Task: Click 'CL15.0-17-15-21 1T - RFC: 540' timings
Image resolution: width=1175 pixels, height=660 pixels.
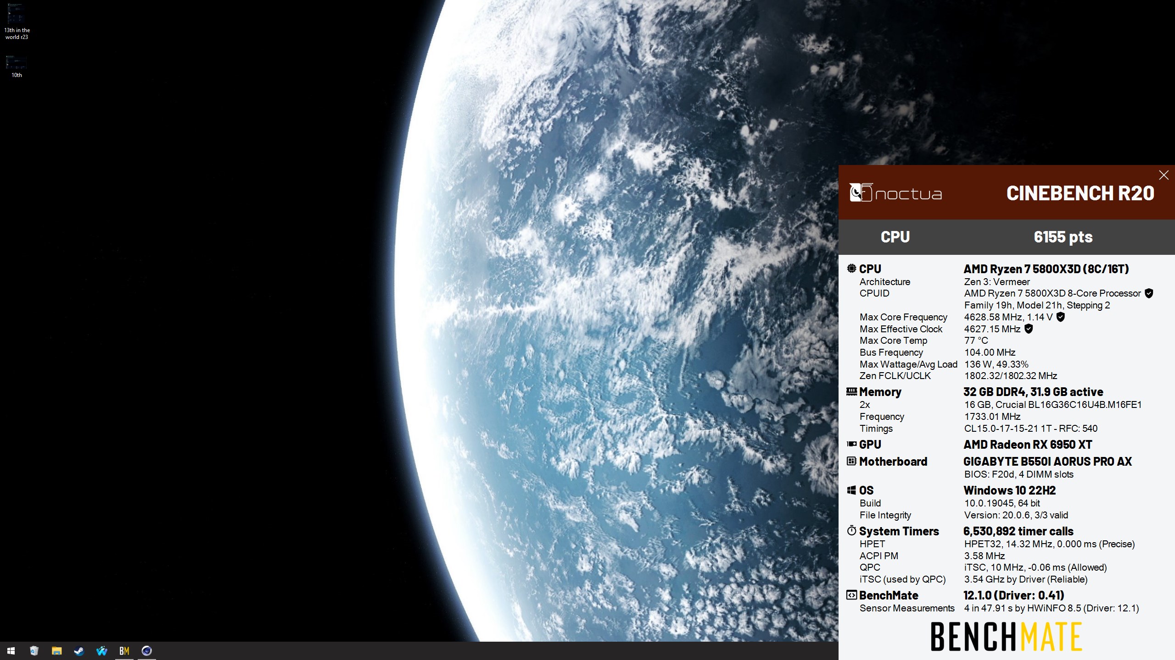Action: pyautogui.click(x=1031, y=429)
